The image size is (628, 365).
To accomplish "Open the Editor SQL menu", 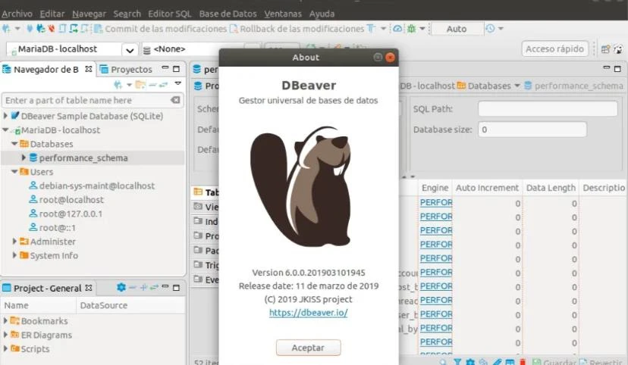I will [x=170, y=14].
